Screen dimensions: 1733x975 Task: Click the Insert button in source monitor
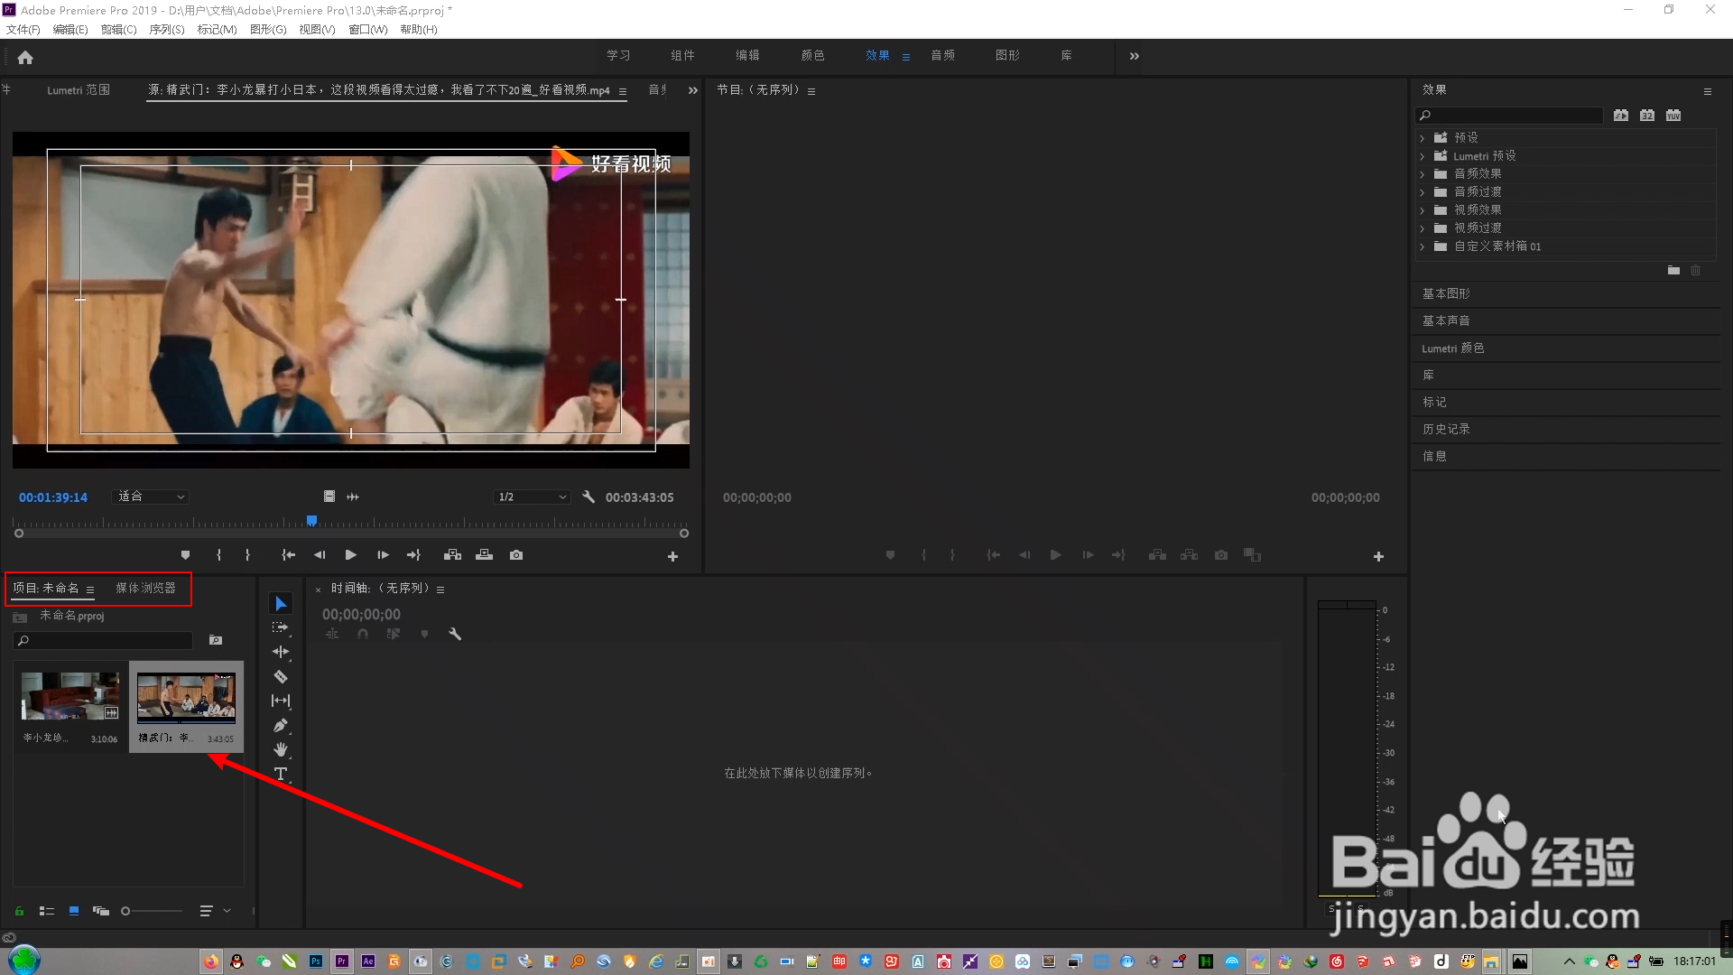pyautogui.click(x=453, y=555)
